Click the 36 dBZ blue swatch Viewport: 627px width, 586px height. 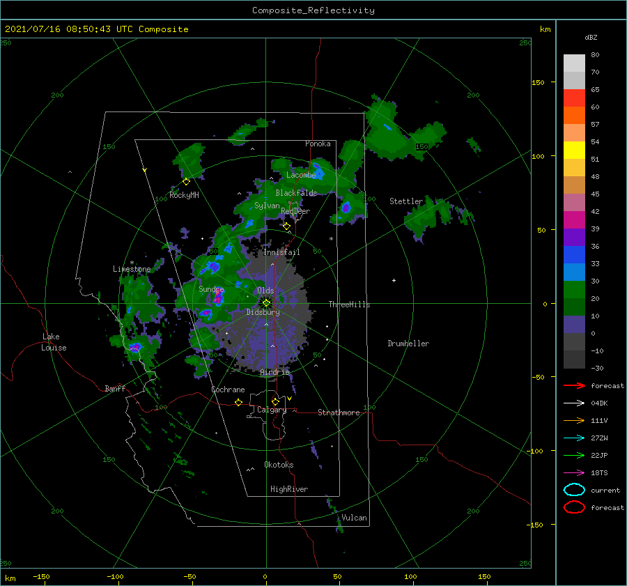point(574,254)
